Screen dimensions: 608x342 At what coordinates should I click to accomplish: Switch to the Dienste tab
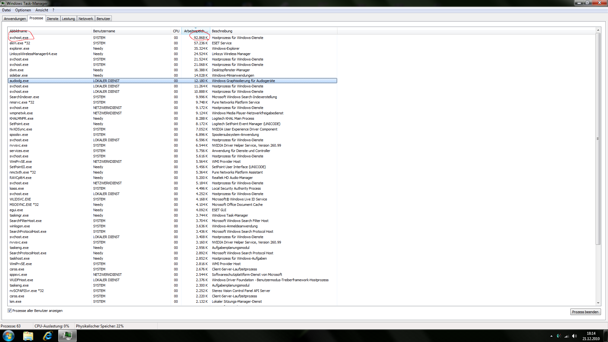pos(53,19)
